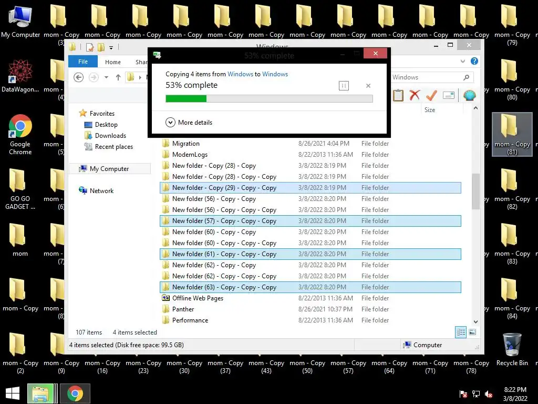Select Network in navigation pane
Screen dimensions: 538x404
(x=96, y=190)
